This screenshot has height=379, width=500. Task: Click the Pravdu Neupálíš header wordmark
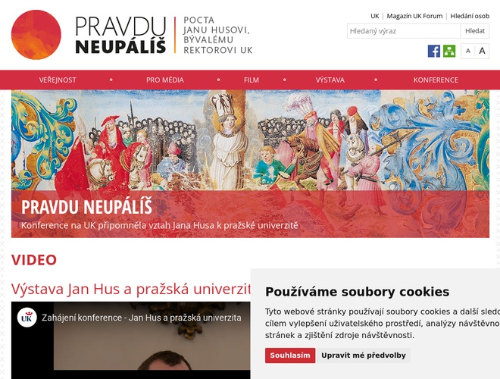(x=120, y=35)
